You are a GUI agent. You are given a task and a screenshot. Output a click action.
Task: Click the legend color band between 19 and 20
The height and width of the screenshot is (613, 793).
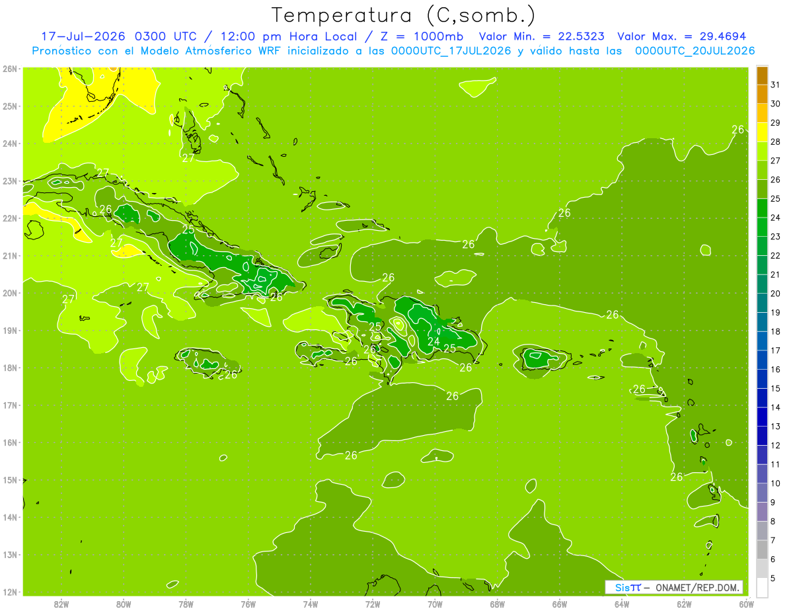[x=762, y=303]
